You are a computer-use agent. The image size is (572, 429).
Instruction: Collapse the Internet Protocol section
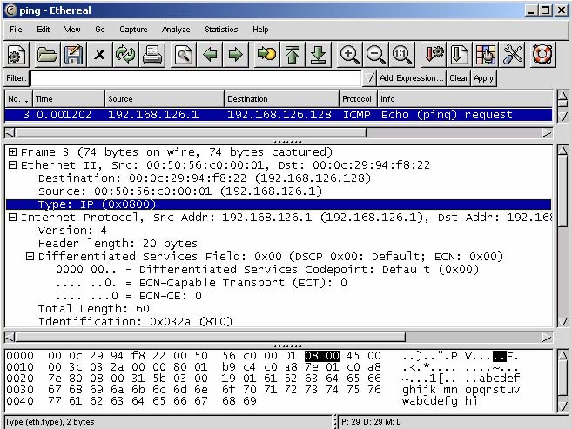click(13, 218)
